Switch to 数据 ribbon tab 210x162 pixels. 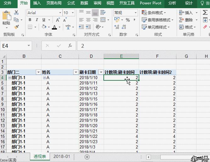84,3
